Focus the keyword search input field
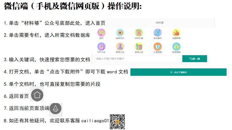232x130 pixels. pos(138,59)
